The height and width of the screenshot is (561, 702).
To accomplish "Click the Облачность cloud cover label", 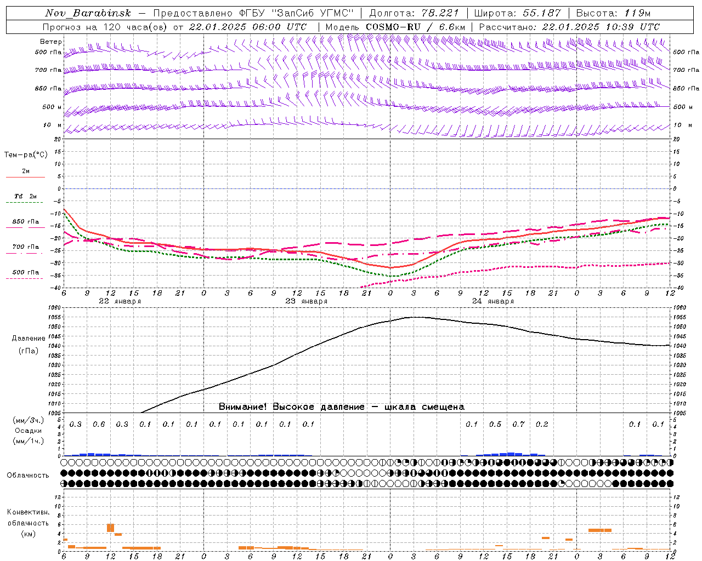I will click(x=28, y=476).
